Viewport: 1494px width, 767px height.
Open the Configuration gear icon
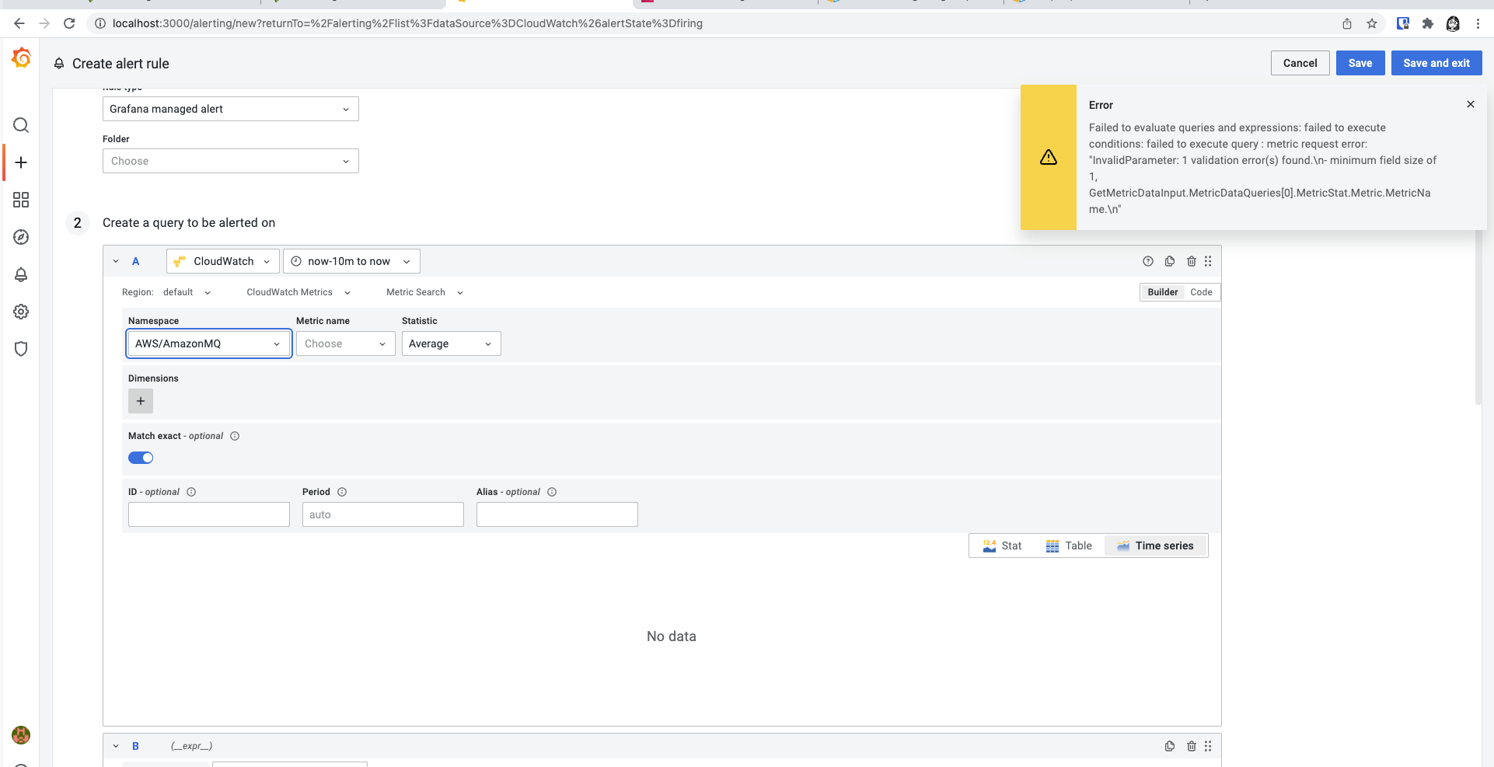(x=21, y=312)
